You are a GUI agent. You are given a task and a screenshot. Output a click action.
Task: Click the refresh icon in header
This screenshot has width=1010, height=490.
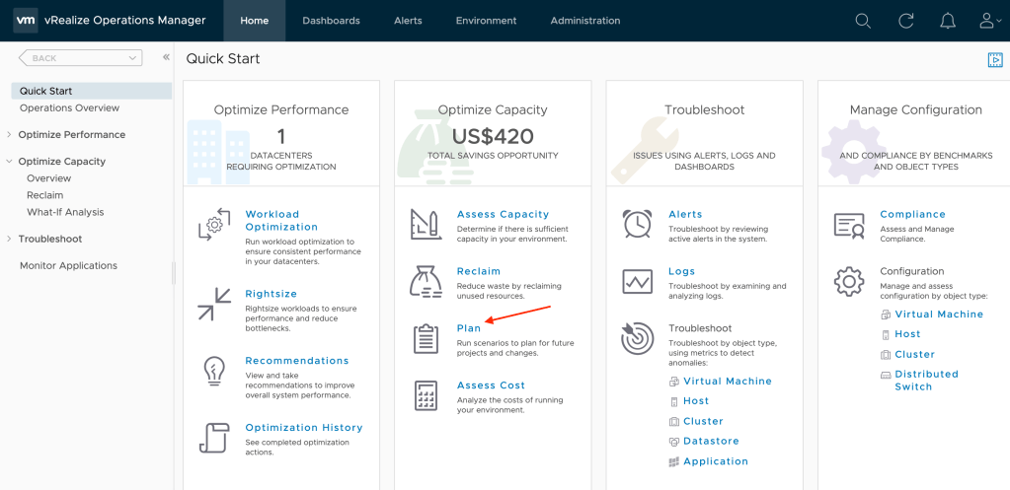(905, 21)
